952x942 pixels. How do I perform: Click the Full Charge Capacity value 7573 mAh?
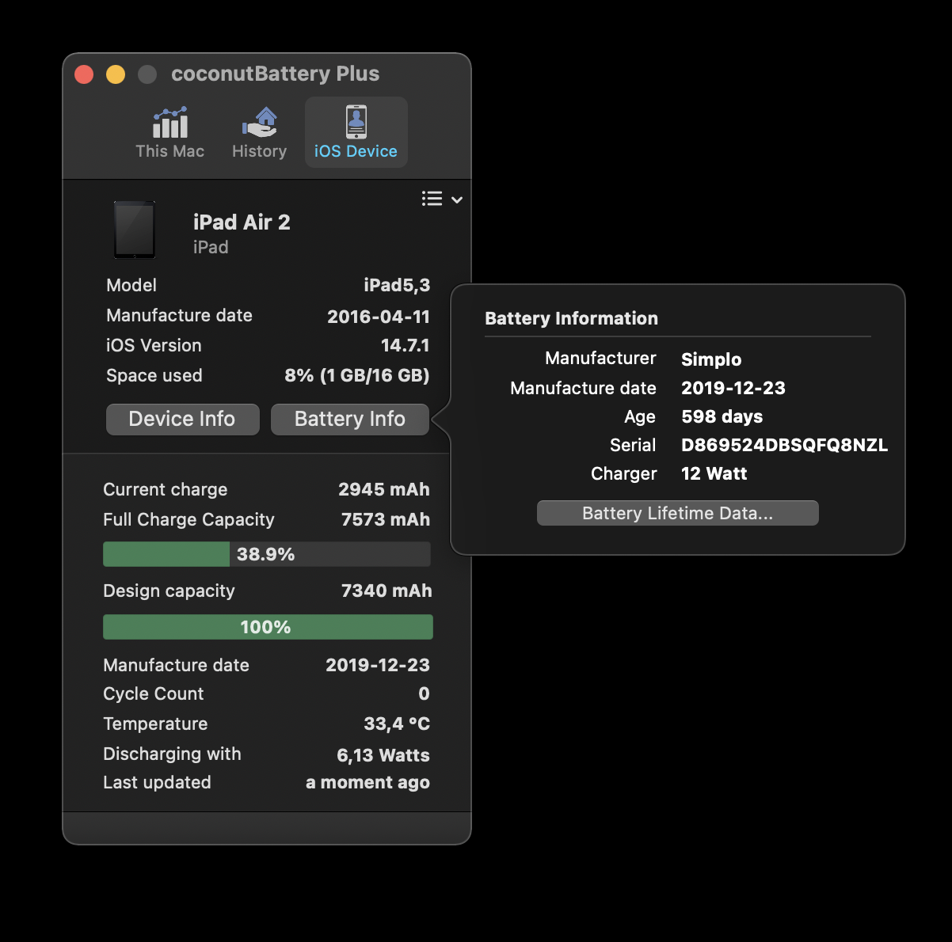[x=386, y=519]
